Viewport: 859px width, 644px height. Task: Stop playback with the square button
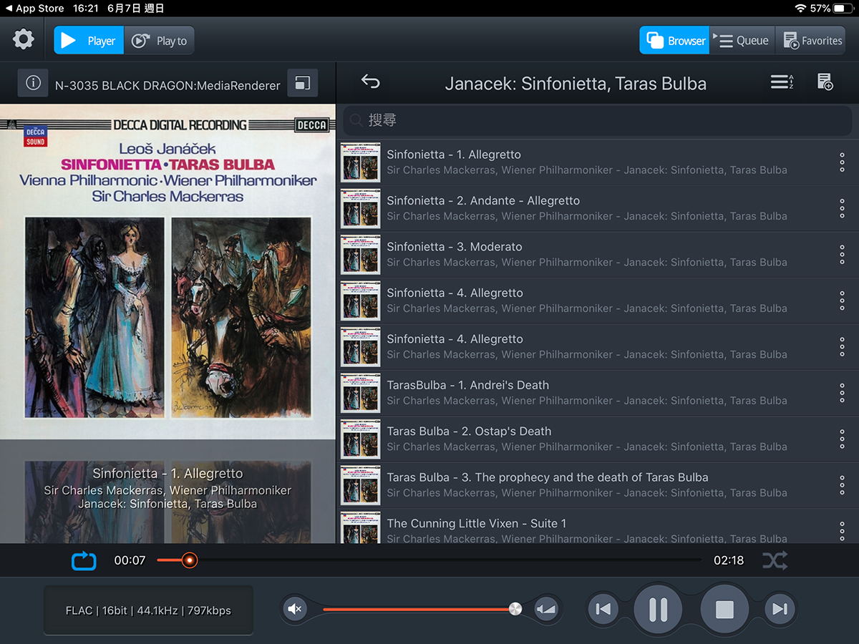724,610
